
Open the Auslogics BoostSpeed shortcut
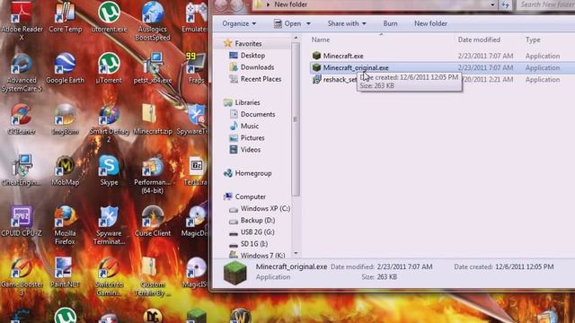(153, 21)
